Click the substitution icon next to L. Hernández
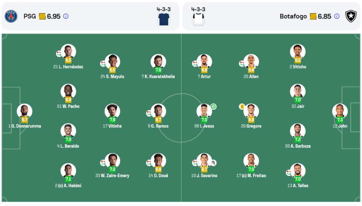The image size is (362, 206). pos(59,54)
